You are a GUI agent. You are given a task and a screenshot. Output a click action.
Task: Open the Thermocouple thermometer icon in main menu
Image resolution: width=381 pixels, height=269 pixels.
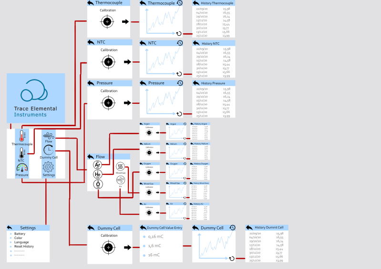[22, 136]
